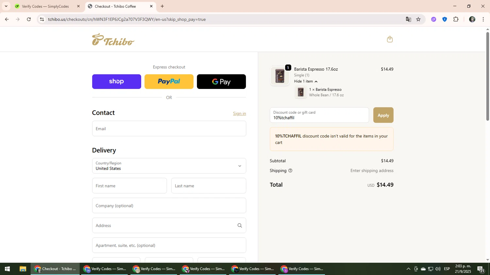Open the network icon in system tray

(x=431, y=269)
